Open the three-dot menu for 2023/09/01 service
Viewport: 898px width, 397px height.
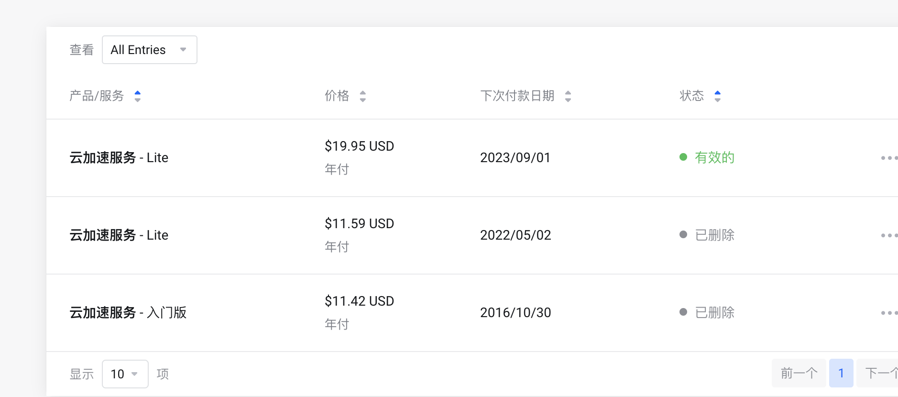[888, 158]
